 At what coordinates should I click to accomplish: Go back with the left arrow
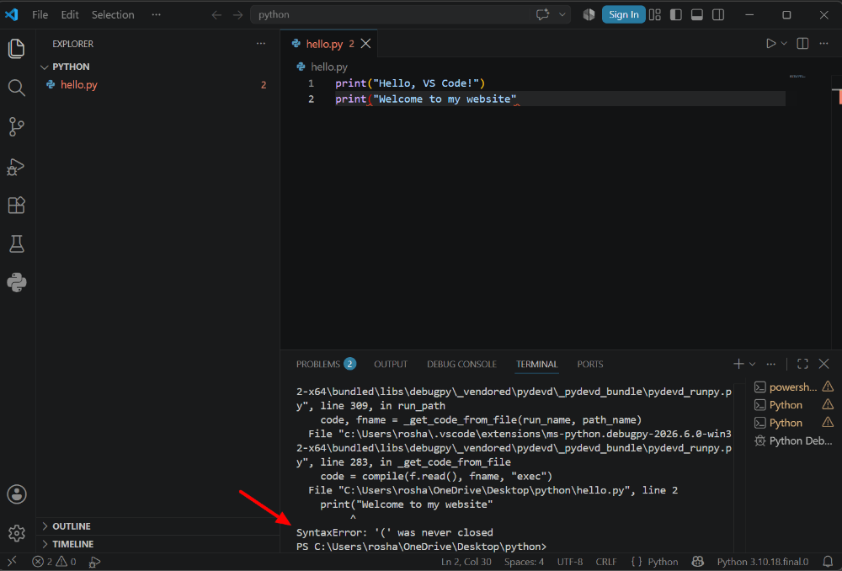click(216, 15)
